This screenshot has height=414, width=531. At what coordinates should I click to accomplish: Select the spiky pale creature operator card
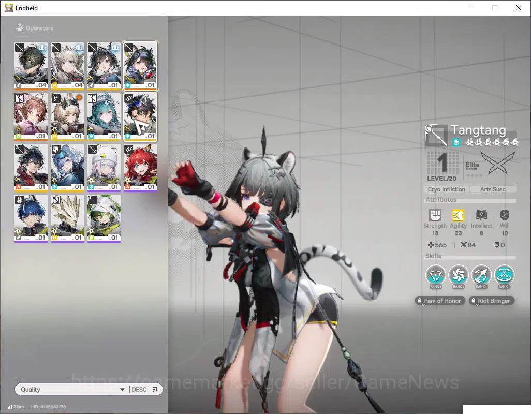tap(67, 219)
